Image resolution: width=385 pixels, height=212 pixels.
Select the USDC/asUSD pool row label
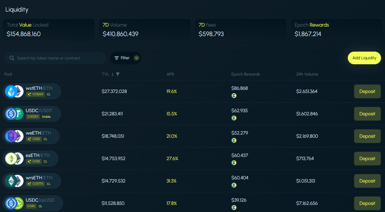(40, 200)
